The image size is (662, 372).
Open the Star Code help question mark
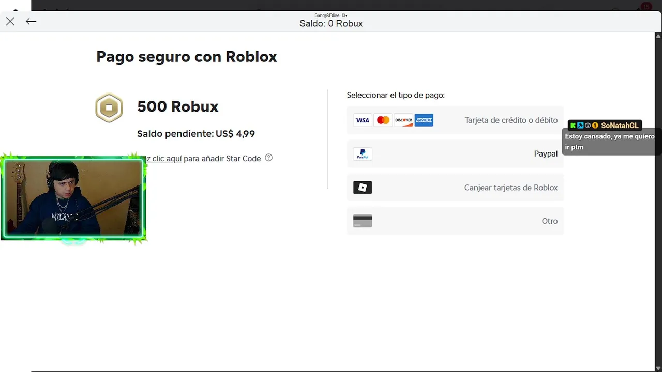point(268,158)
